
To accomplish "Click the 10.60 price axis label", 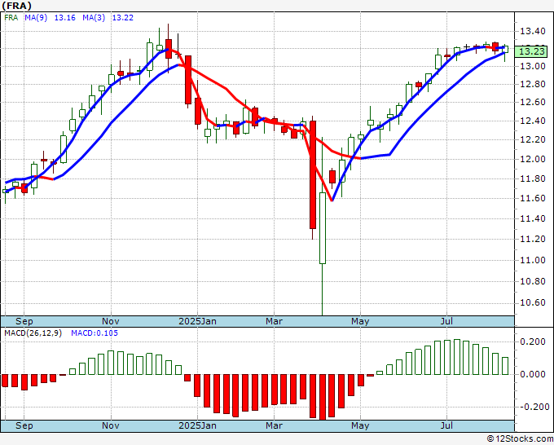I will (x=532, y=303).
